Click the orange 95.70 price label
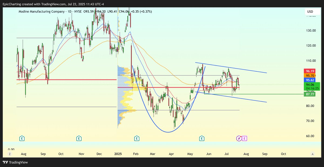The width and height of the screenshot is (324, 167). pyautogui.click(x=309, y=76)
